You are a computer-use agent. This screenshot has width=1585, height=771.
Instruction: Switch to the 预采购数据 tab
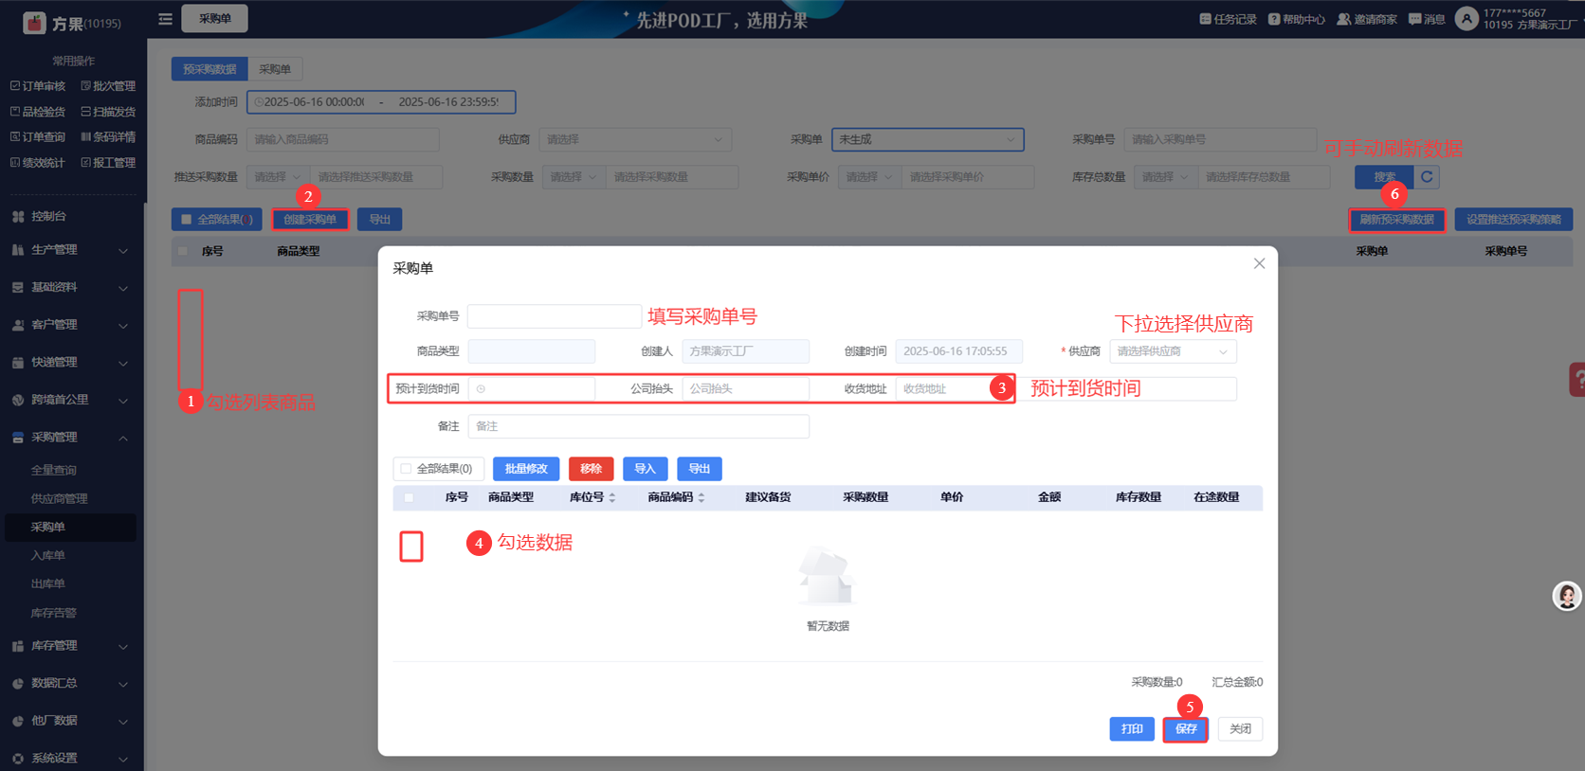210,69
